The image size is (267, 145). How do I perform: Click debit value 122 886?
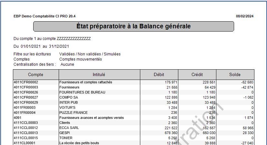[x=171, y=97]
